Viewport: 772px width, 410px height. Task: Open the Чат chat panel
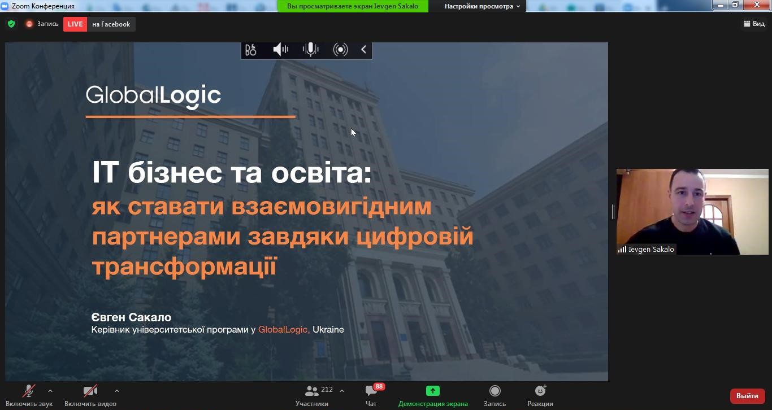point(371,396)
